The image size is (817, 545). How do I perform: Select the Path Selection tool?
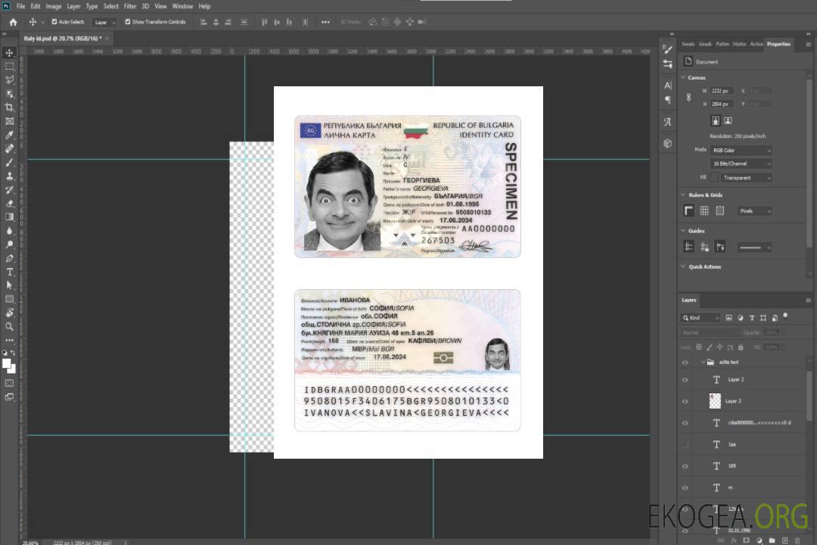pyautogui.click(x=9, y=285)
